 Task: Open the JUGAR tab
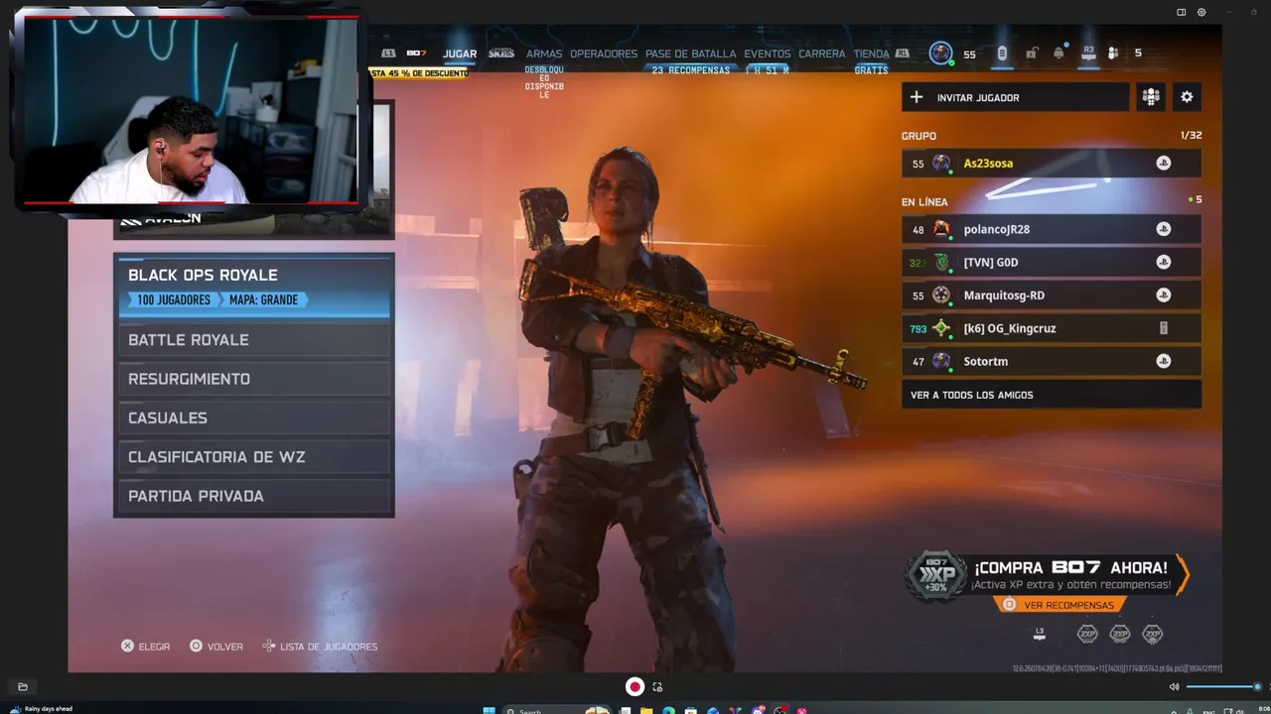pos(460,54)
